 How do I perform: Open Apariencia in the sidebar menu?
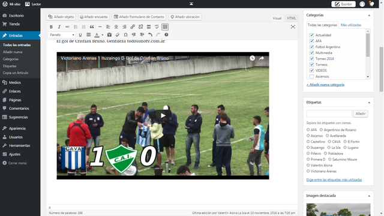[20, 128]
